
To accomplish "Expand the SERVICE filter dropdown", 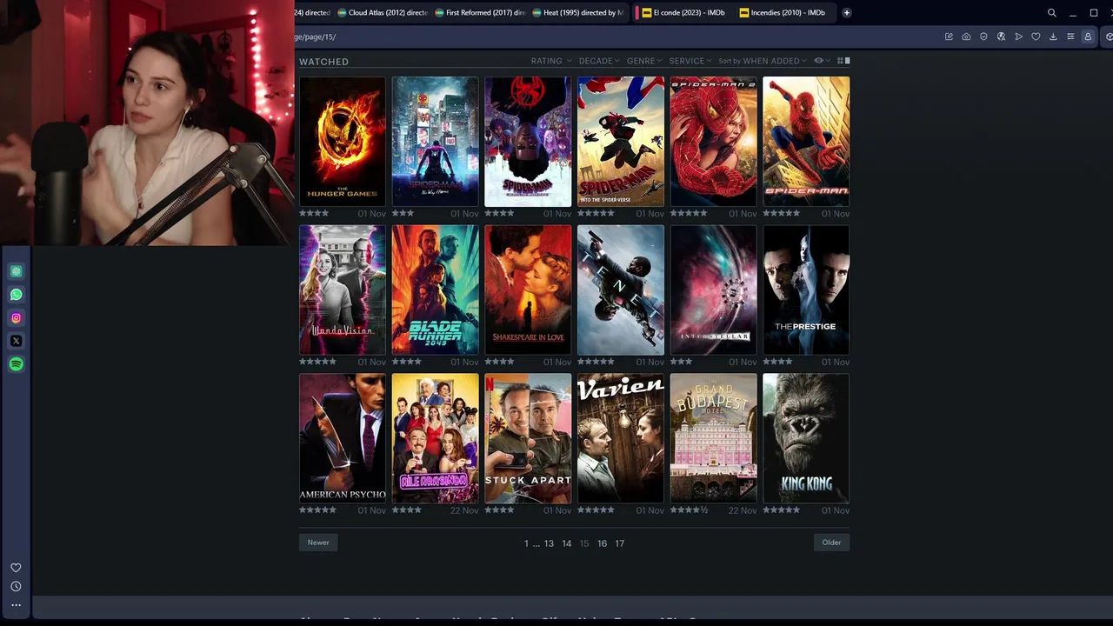I will [x=690, y=61].
